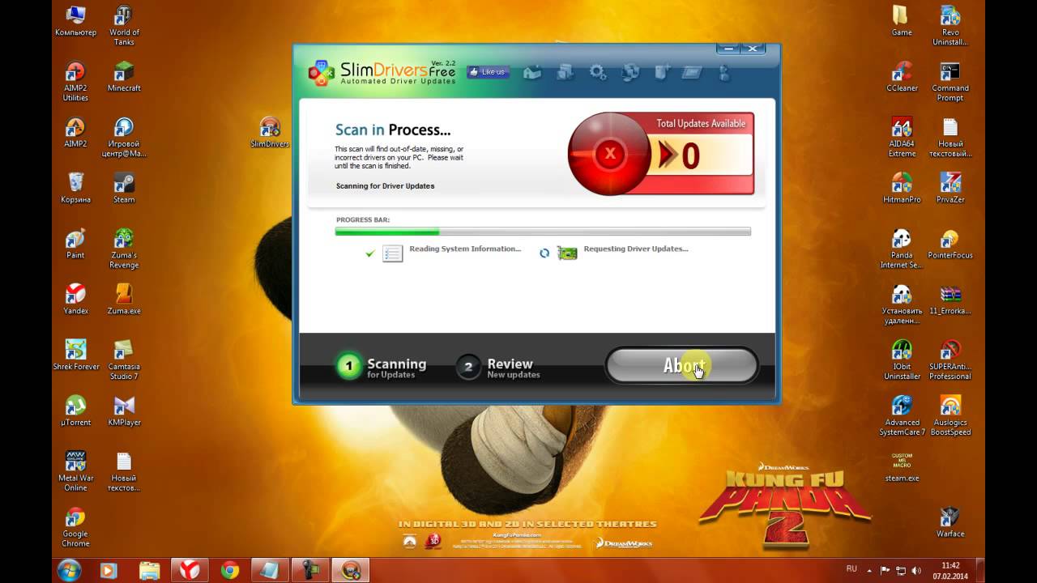This screenshot has width=1037, height=583.
Task: Click the green scan progress bar
Action: (x=543, y=232)
